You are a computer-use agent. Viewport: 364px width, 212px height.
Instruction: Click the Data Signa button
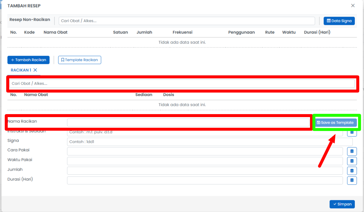click(339, 21)
